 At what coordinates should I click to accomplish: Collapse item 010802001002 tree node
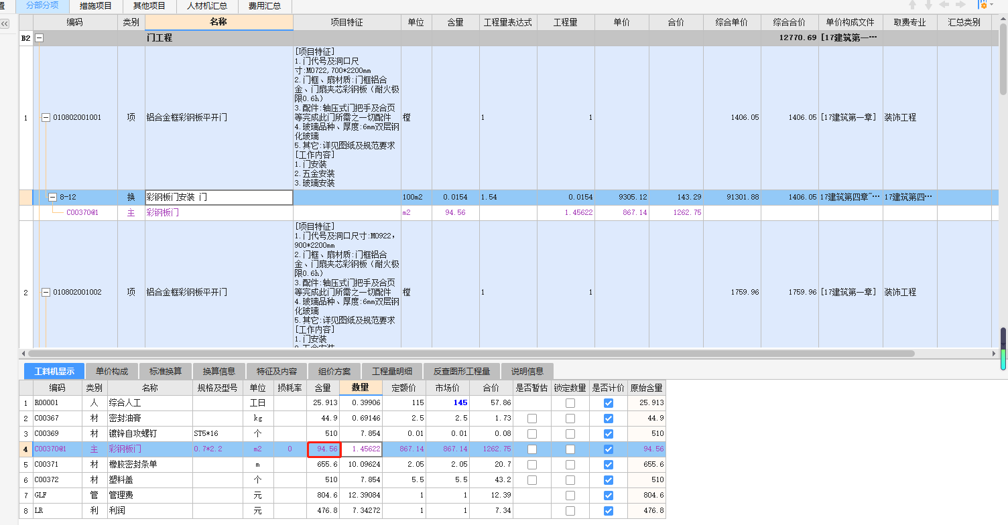pos(46,292)
